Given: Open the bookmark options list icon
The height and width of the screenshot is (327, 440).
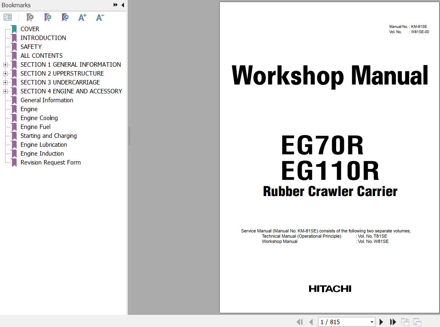Looking at the screenshot, I should [8, 17].
